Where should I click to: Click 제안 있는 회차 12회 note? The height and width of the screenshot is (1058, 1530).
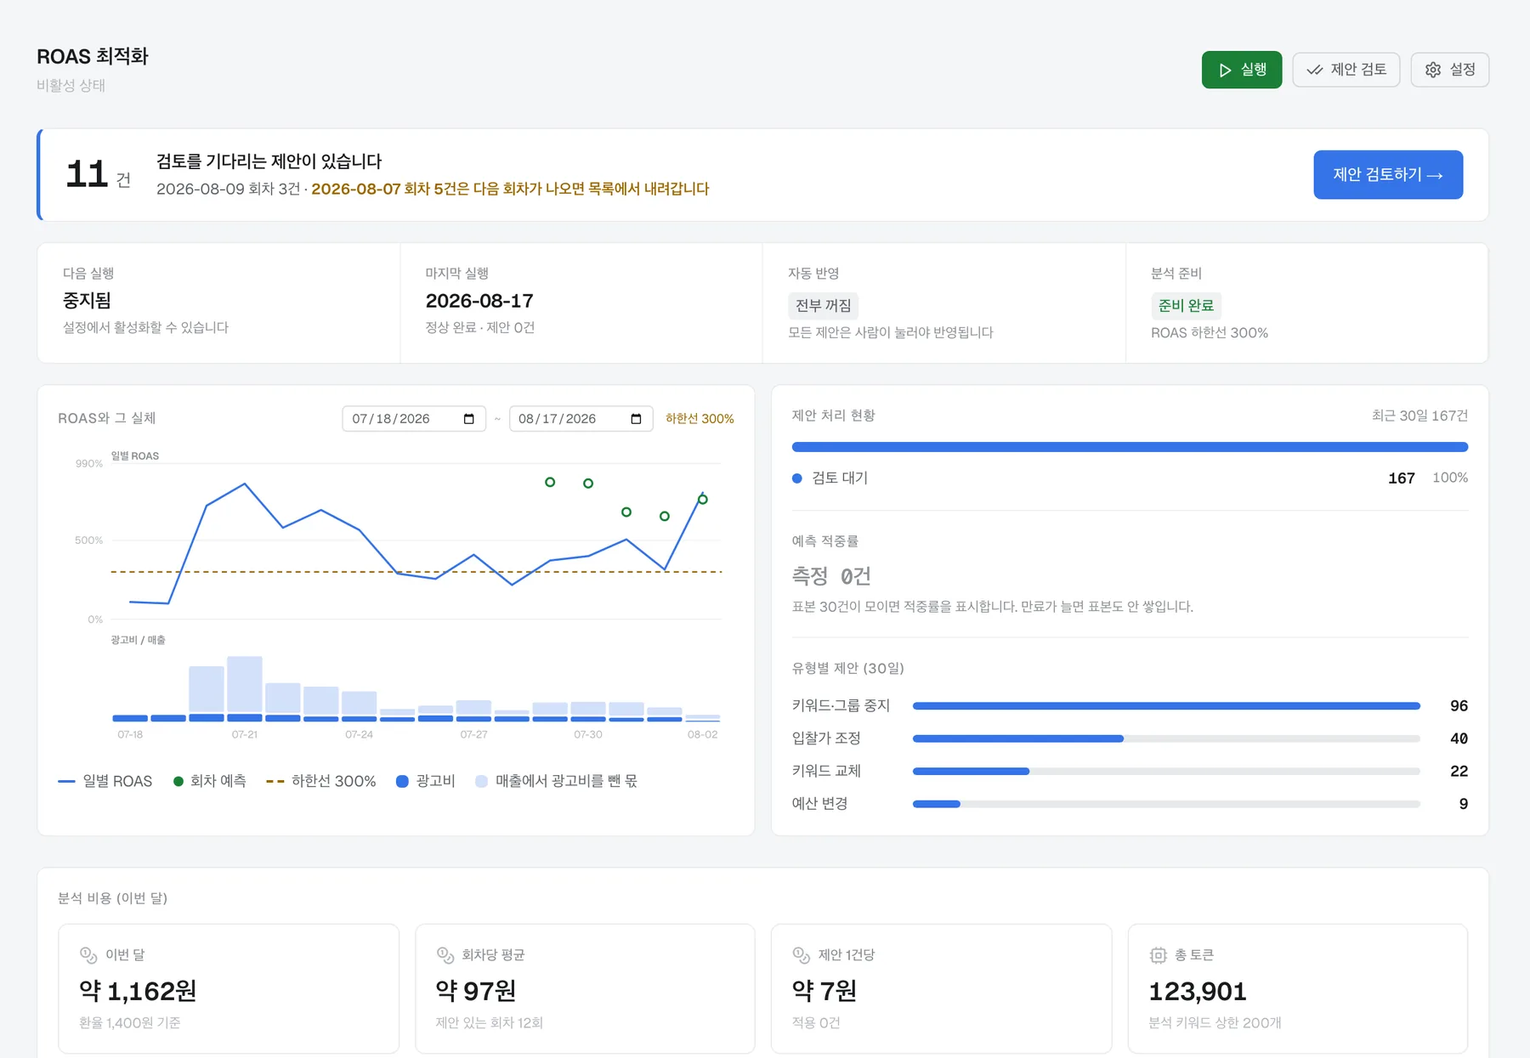(x=490, y=1023)
